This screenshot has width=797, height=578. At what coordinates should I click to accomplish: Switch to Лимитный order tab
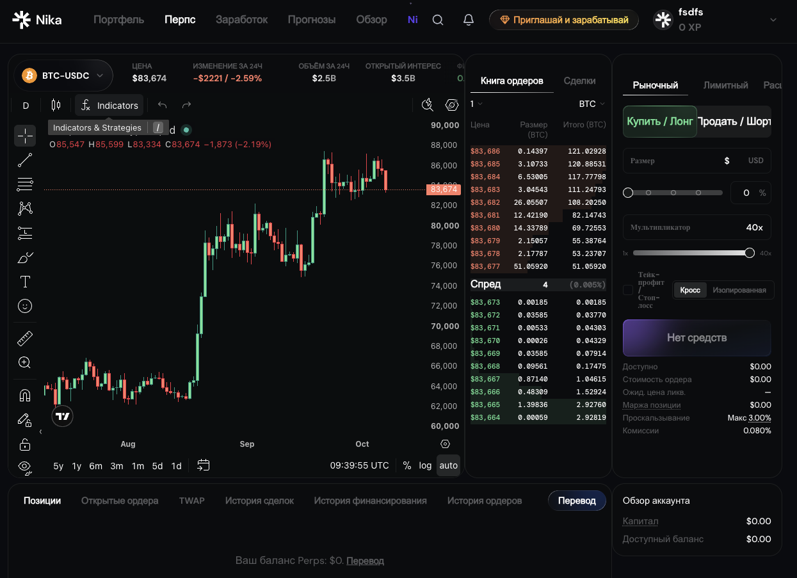pos(725,85)
